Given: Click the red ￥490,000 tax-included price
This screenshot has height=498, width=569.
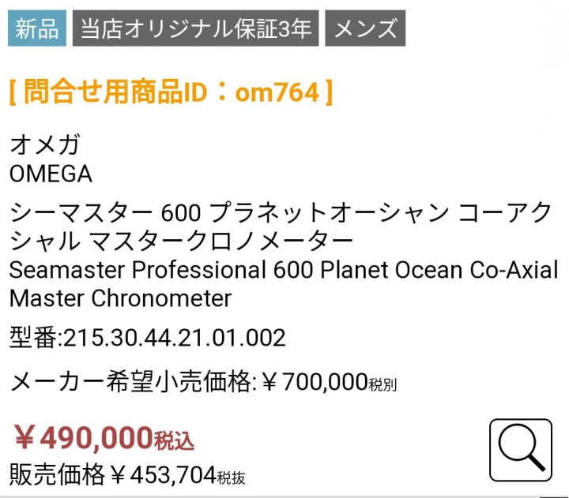Looking at the screenshot, I should point(84,438).
